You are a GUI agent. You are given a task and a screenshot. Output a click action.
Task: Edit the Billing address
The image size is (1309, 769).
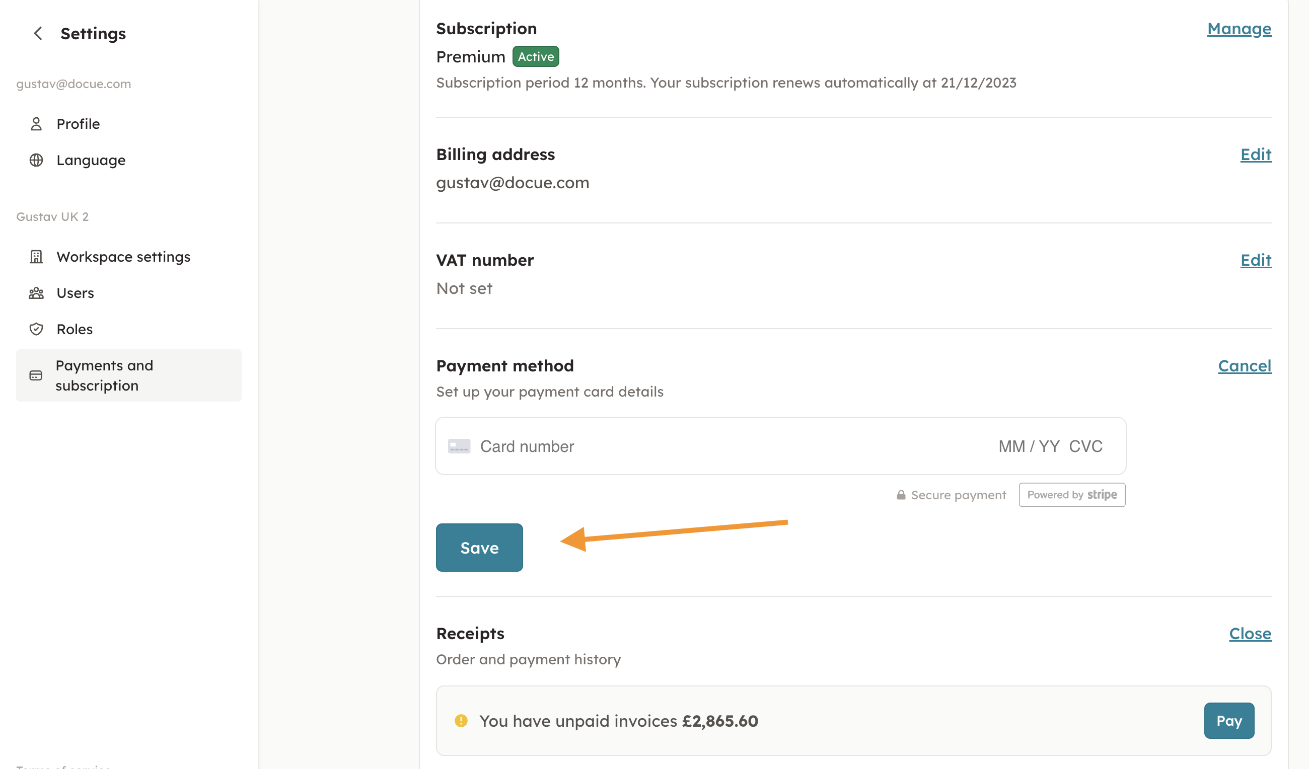[x=1255, y=155]
